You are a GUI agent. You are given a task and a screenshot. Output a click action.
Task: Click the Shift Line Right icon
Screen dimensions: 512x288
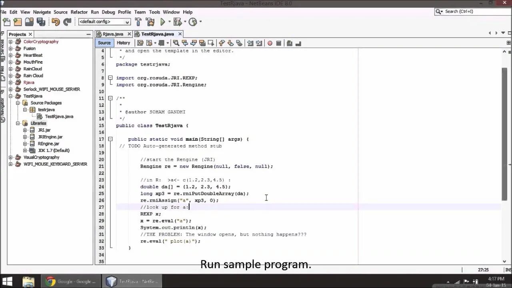pos(259,43)
